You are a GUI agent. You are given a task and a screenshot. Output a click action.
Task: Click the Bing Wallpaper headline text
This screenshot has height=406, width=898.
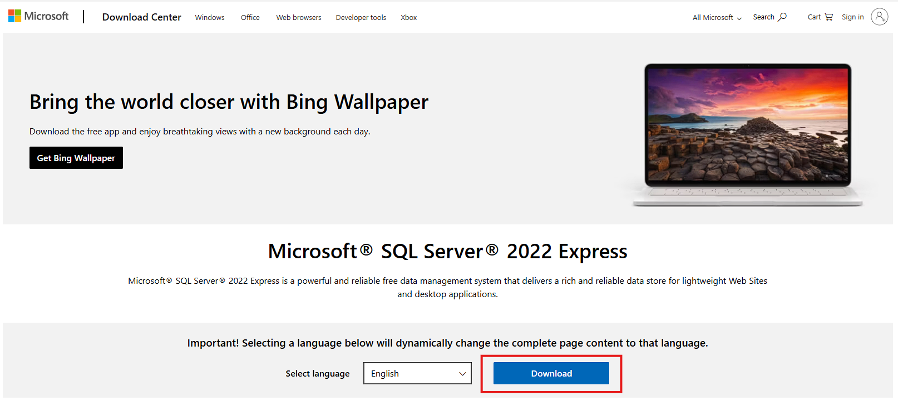(x=229, y=102)
